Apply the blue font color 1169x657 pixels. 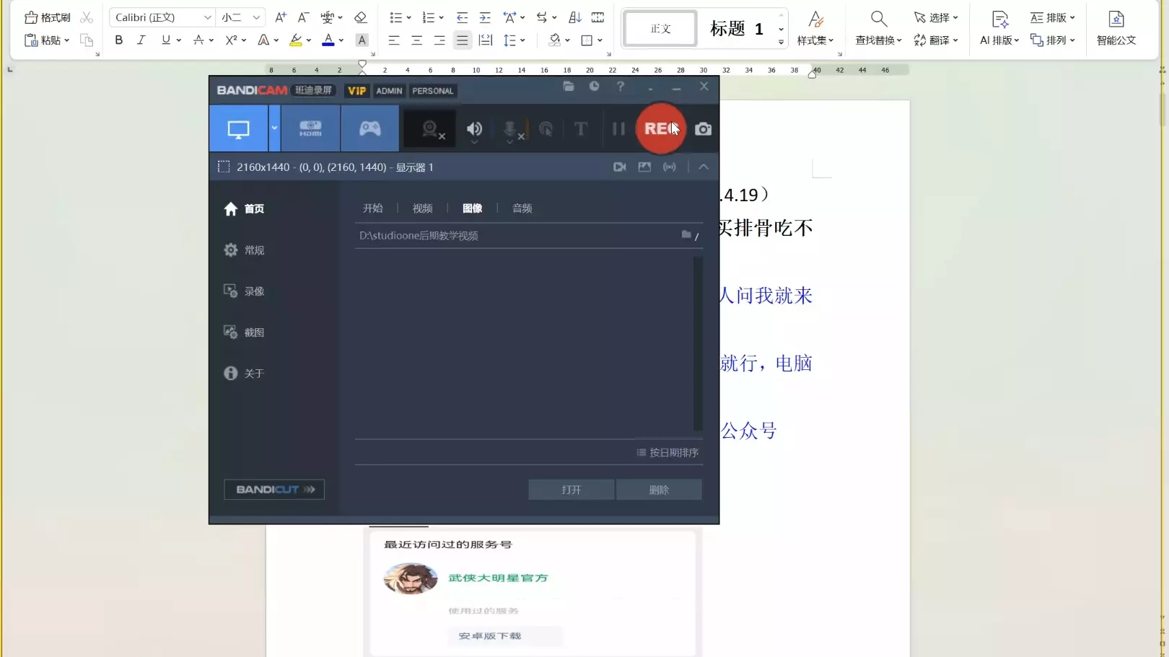pyautogui.click(x=328, y=40)
